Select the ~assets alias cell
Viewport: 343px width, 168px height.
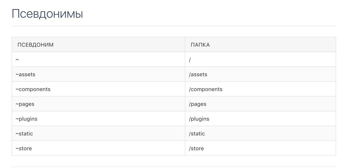pos(98,74)
